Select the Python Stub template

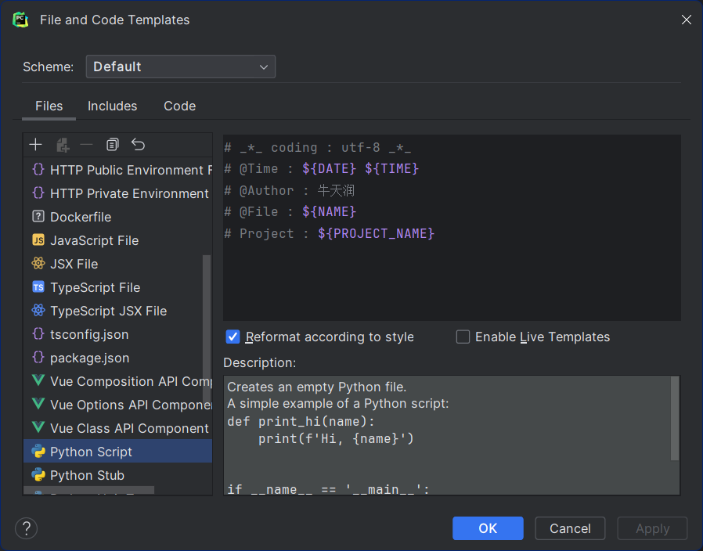click(x=87, y=475)
